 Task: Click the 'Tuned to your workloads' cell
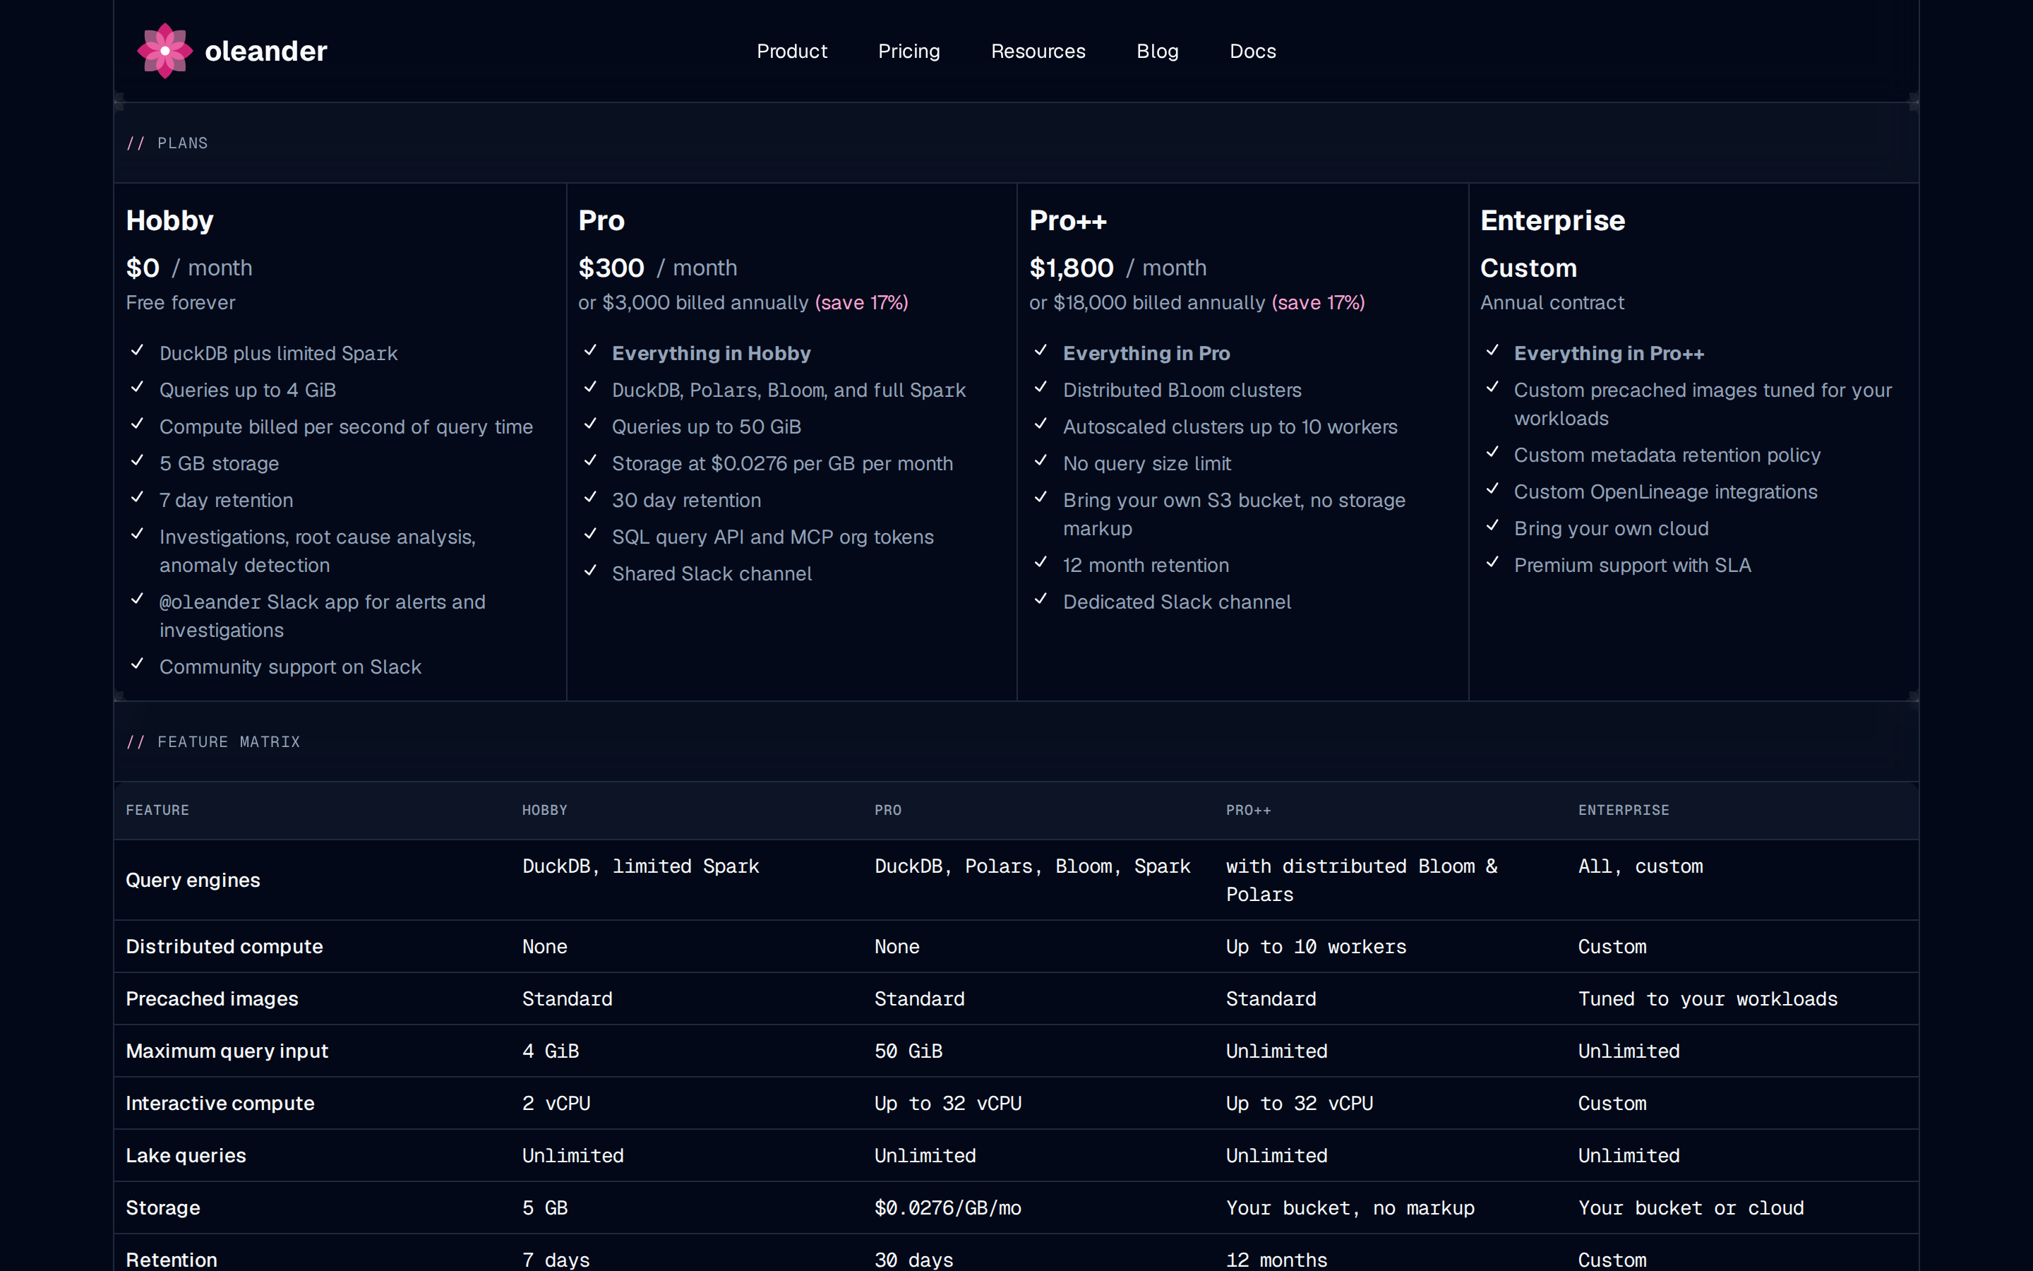click(1707, 998)
